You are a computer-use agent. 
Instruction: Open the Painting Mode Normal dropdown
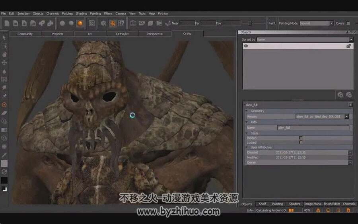click(x=317, y=23)
